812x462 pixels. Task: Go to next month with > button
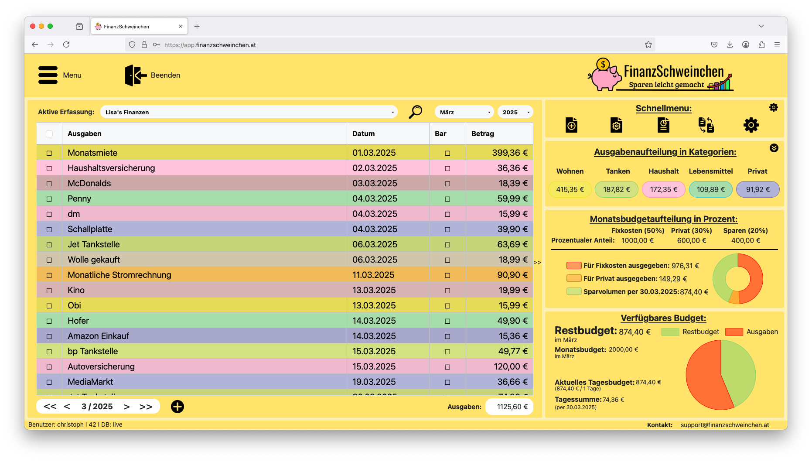[x=126, y=407]
